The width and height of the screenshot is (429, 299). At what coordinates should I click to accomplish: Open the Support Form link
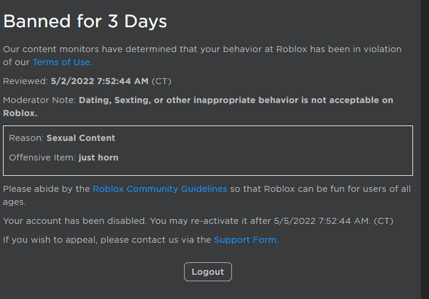point(245,240)
